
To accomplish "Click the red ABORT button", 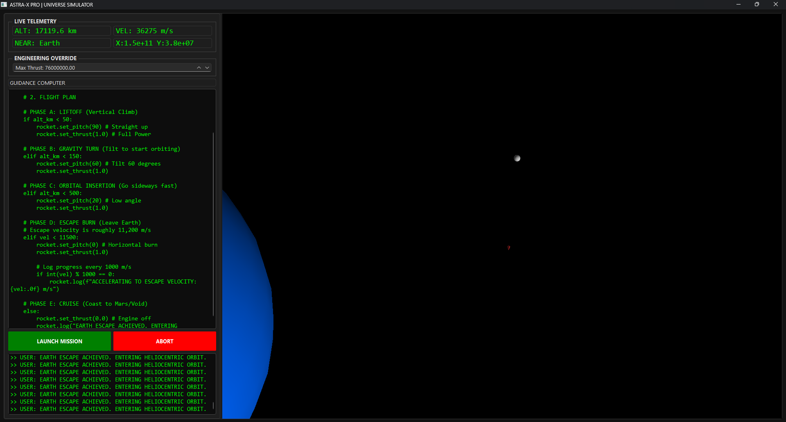I will tap(165, 341).
